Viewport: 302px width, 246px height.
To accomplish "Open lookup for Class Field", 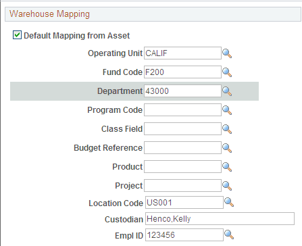I will [x=227, y=129].
